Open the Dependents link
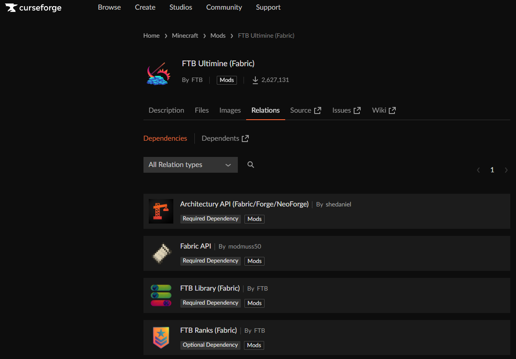 [225, 139]
